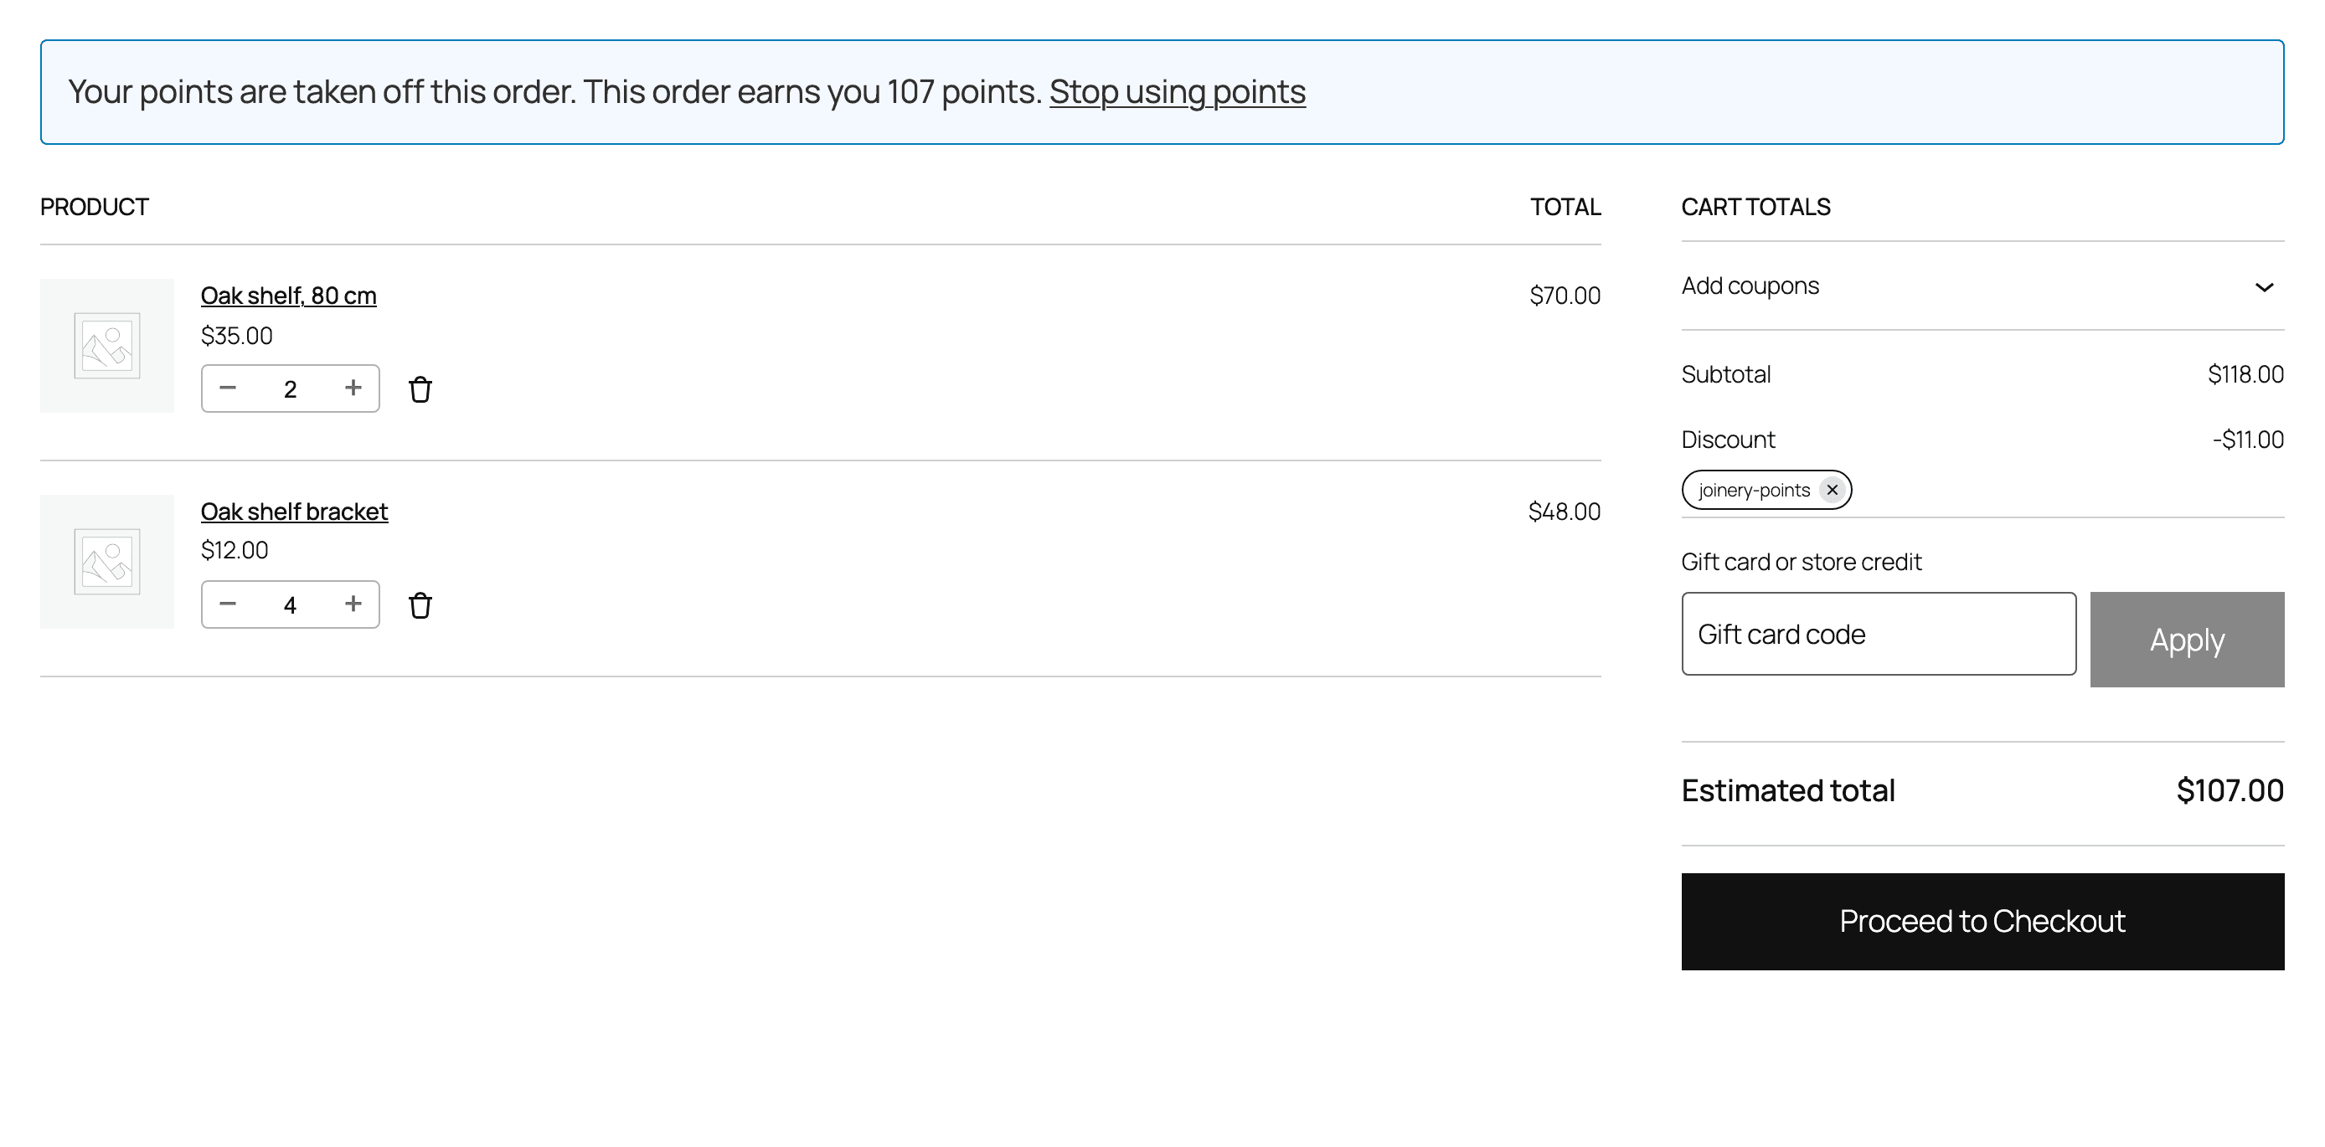
Task: Add one more Oak shelf bracket with plus
Action: [353, 604]
